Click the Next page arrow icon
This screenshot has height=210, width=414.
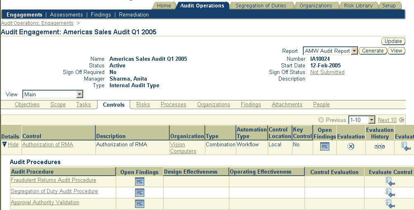click(x=402, y=120)
